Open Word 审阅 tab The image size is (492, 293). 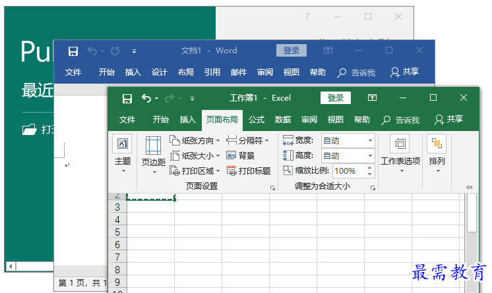(265, 72)
